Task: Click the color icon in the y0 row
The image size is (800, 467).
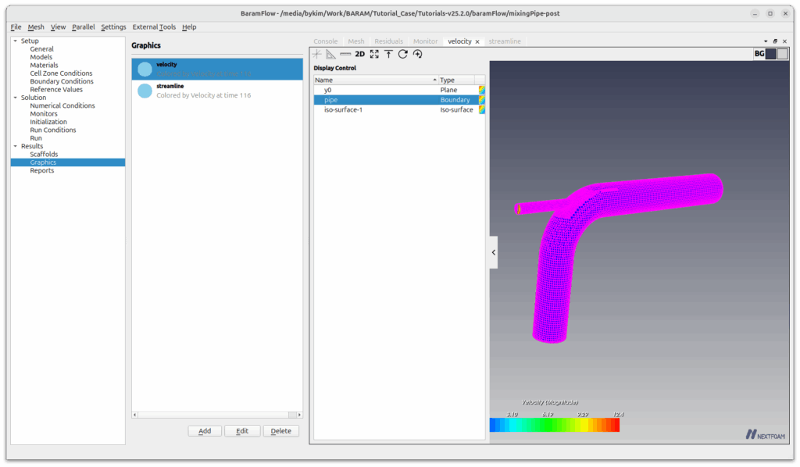Action: (481, 90)
